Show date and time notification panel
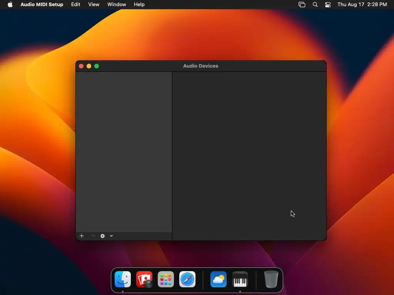The image size is (394, 295). coord(362,4)
